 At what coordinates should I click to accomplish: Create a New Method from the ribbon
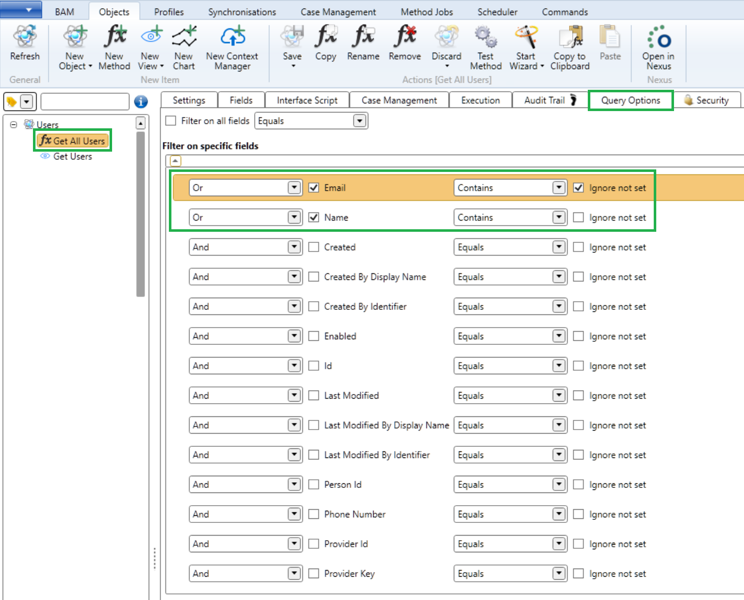click(x=115, y=36)
